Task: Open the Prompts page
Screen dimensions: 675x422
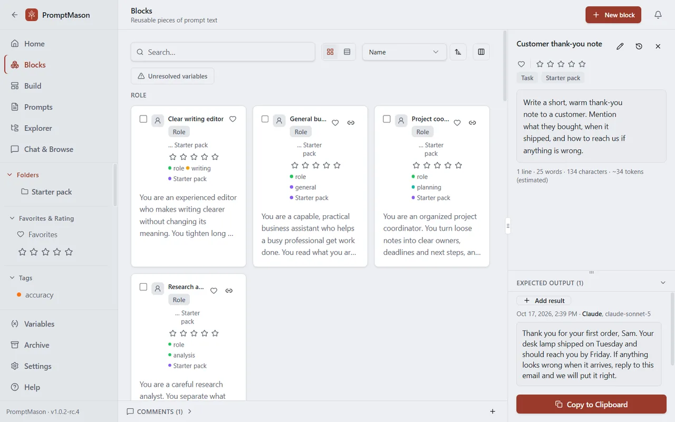Action: point(58,107)
